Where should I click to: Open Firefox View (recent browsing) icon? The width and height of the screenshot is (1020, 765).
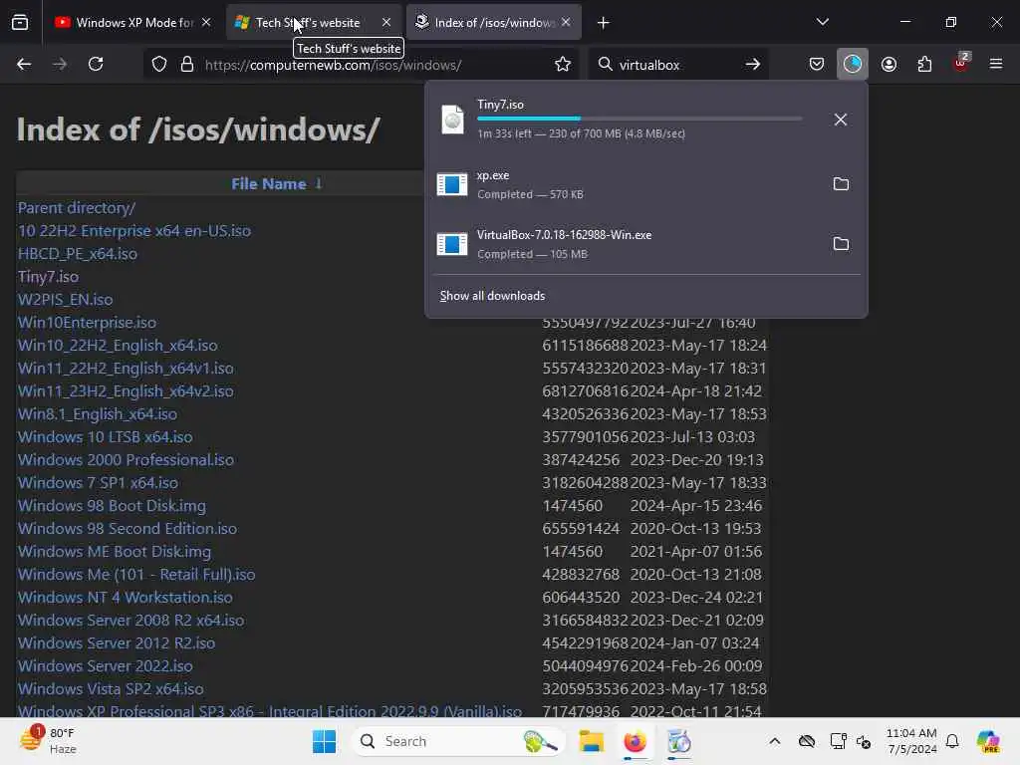[20, 23]
